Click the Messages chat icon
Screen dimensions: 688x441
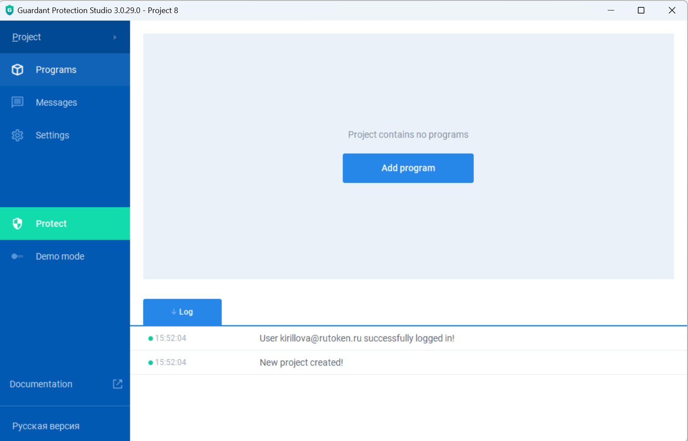click(x=17, y=102)
